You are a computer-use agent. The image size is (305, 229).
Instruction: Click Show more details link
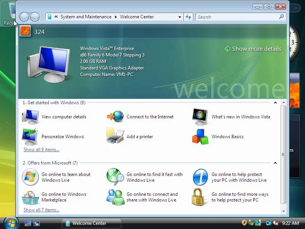[253, 49]
